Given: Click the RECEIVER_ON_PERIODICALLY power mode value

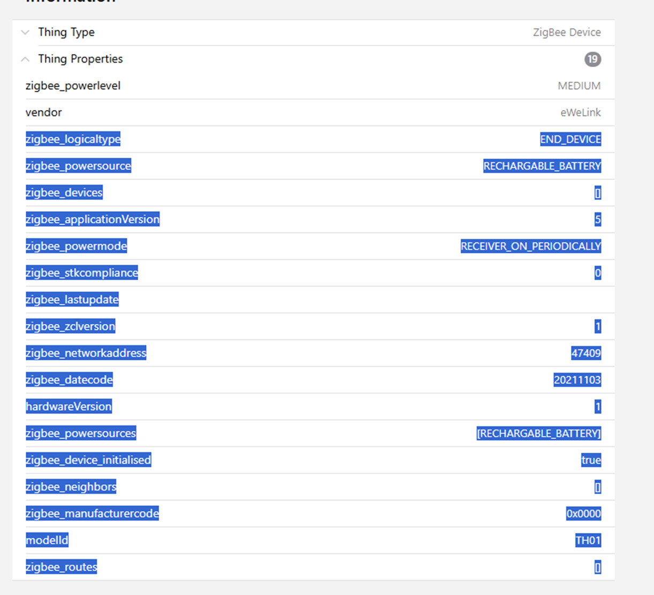Looking at the screenshot, I should click(x=530, y=246).
